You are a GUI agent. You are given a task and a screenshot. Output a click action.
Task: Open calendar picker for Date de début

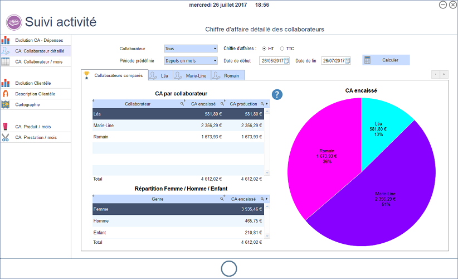click(286, 60)
